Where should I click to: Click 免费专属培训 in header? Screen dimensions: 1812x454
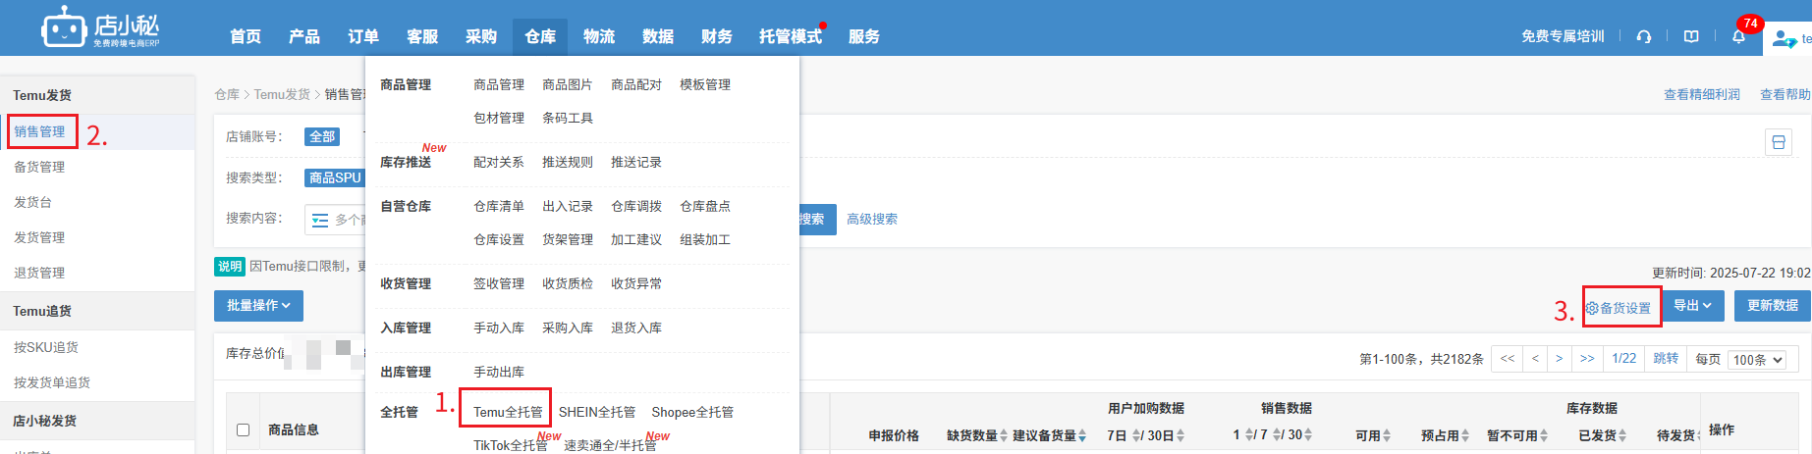(1563, 36)
